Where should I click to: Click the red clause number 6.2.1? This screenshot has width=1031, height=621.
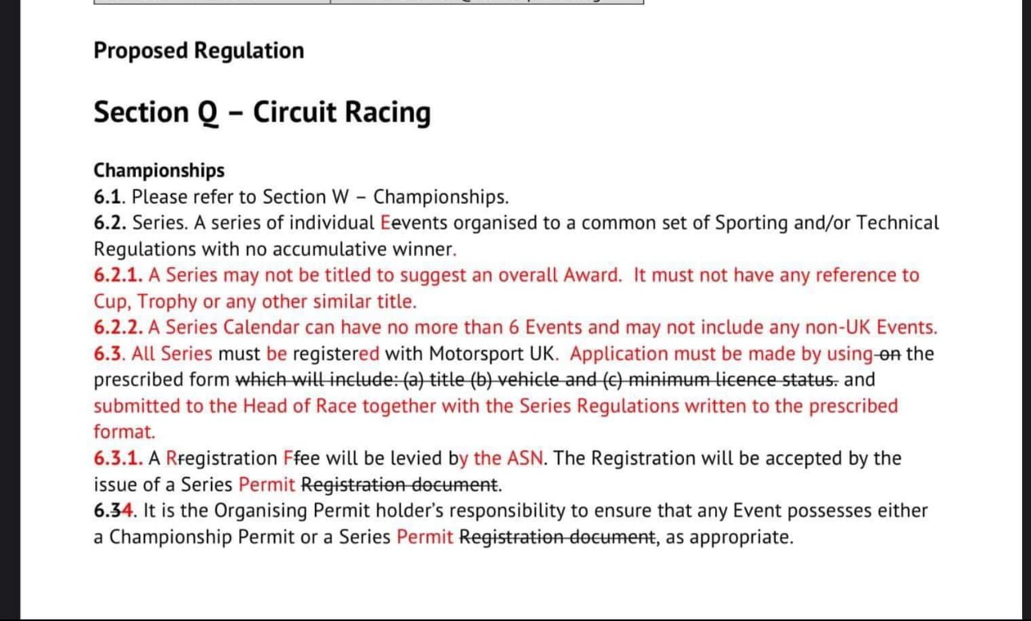coord(118,276)
